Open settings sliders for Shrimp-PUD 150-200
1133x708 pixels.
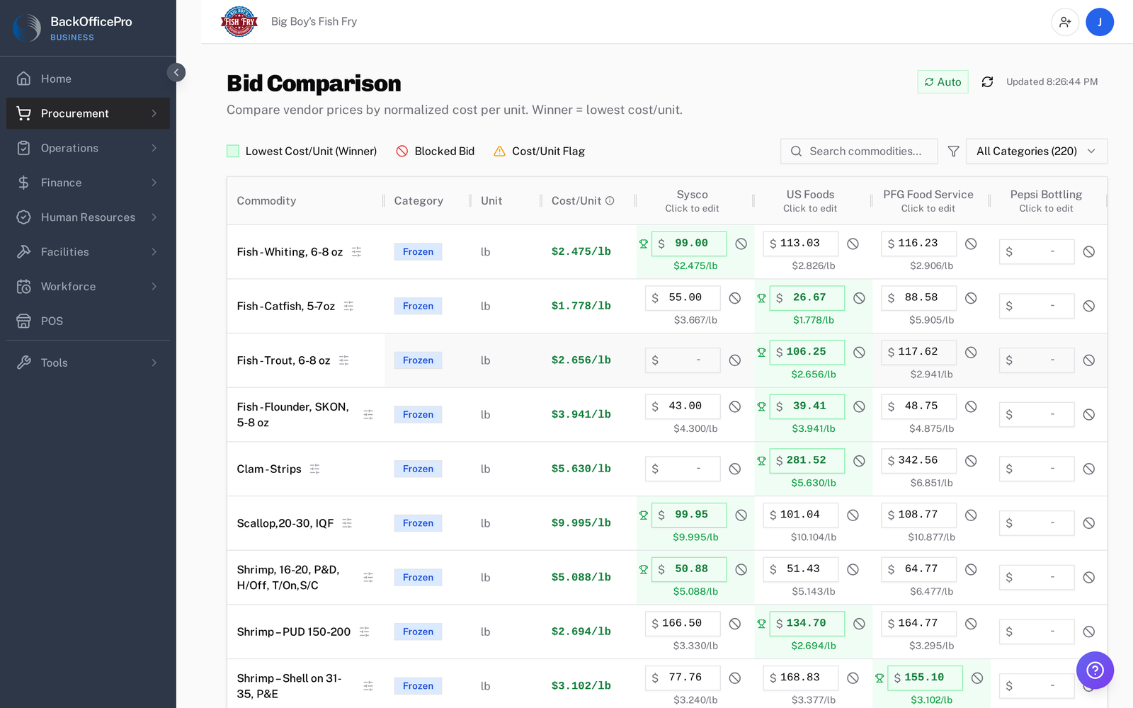(365, 632)
